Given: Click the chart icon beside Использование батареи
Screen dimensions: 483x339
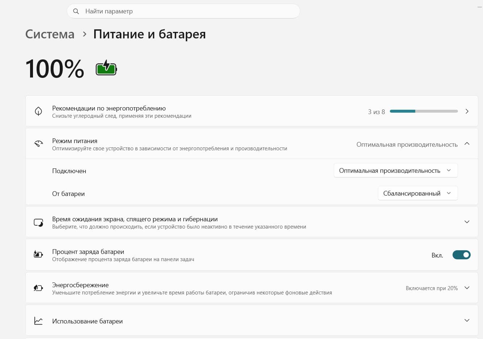Looking at the screenshot, I should [x=38, y=321].
